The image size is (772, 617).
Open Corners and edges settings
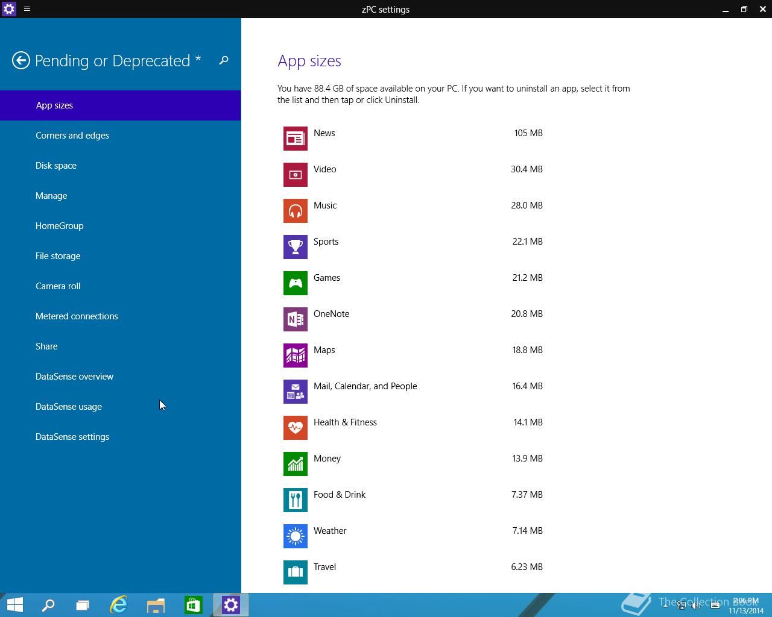point(72,136)
